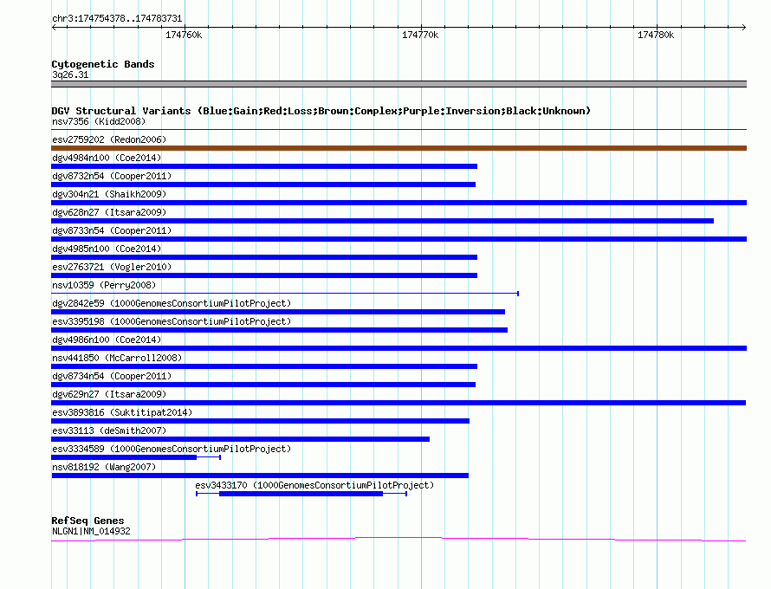Open variant dgv4984n100 (Coe2014) label

pos(107,158)
